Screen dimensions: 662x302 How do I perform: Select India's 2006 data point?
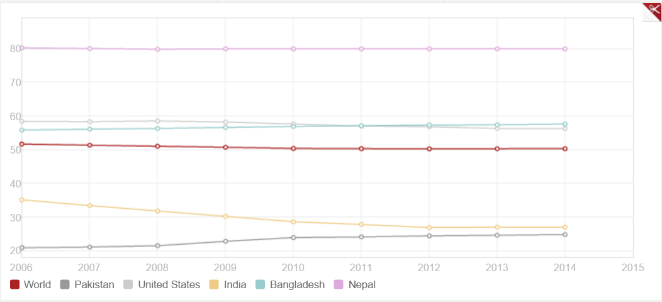coord(22,200)
